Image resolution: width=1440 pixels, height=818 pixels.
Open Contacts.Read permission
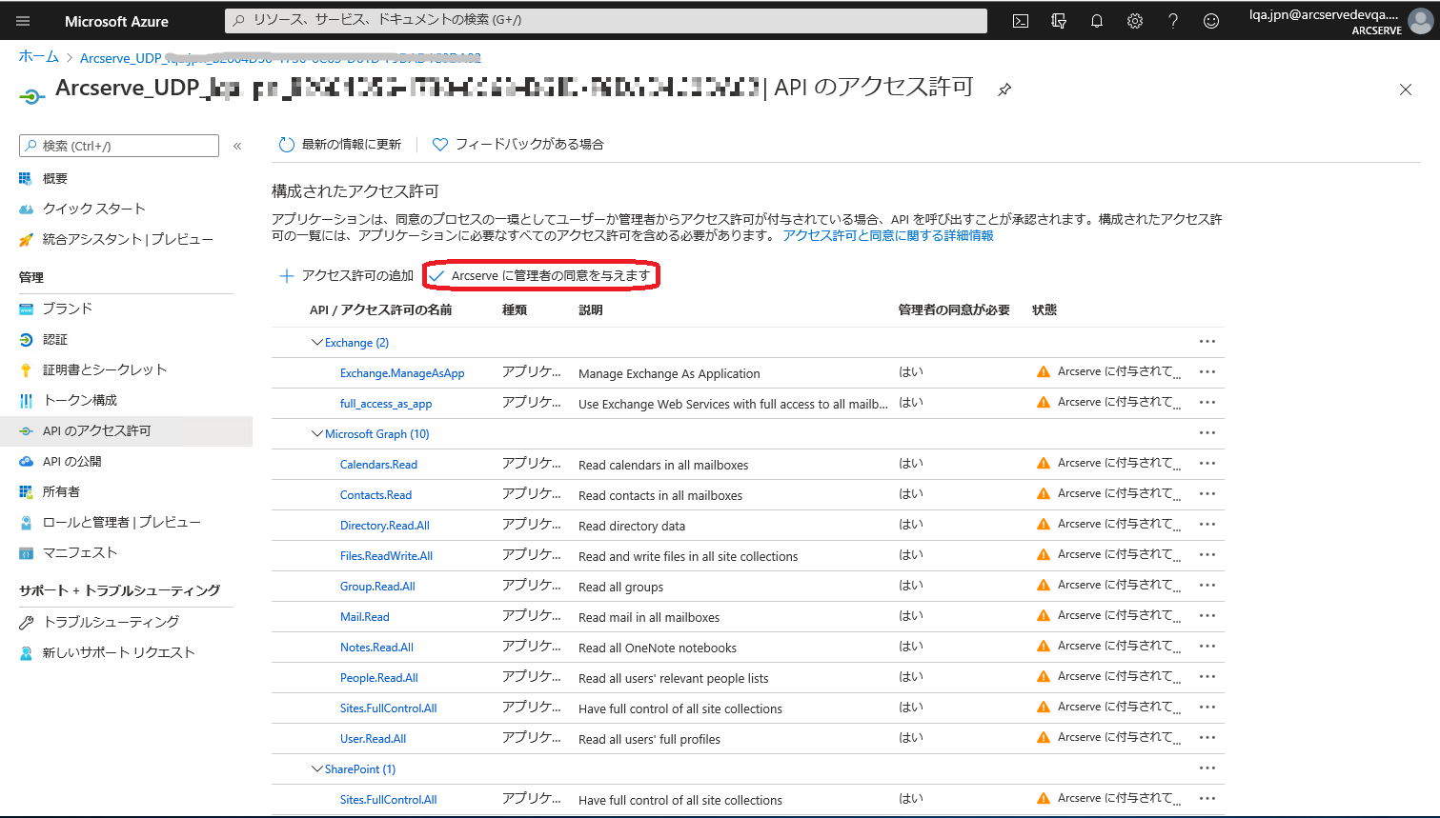click(x=375, y=495)
